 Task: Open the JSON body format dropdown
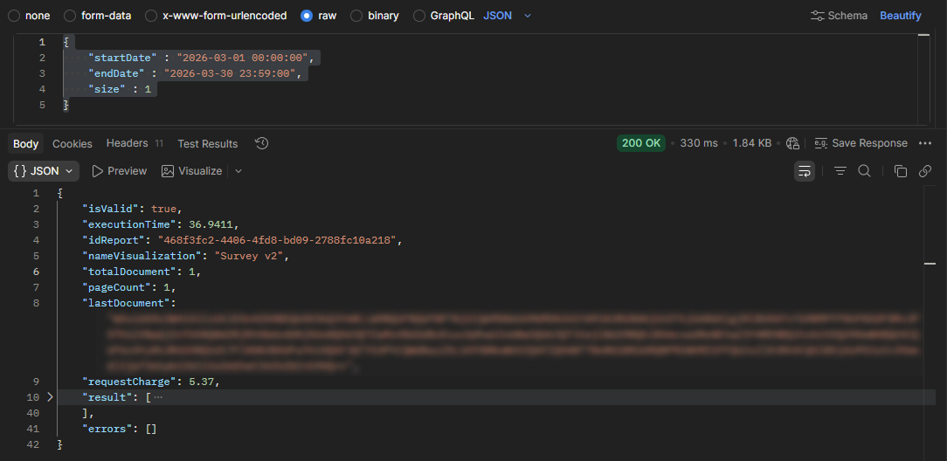(508, 16)
